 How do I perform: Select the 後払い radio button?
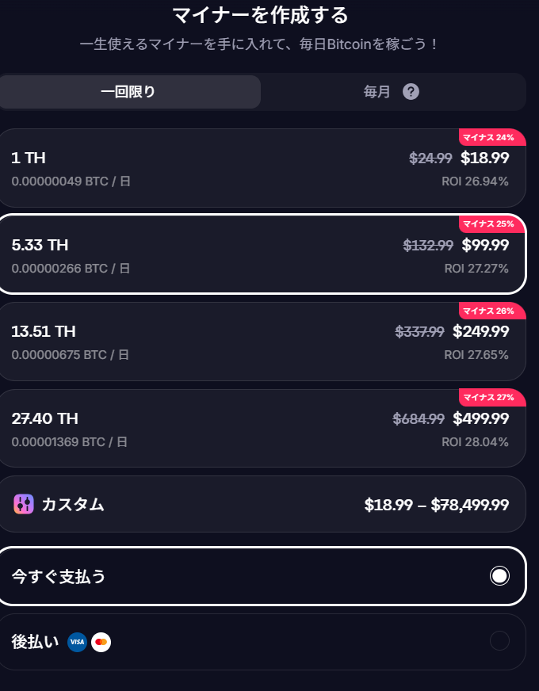click(499, 641)
